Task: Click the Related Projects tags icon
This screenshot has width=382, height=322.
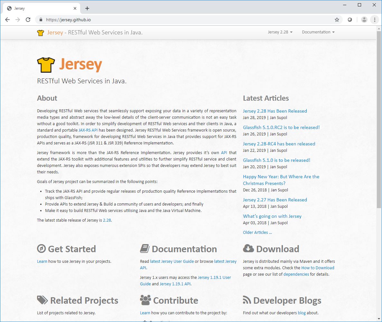Action: [42, 300]
